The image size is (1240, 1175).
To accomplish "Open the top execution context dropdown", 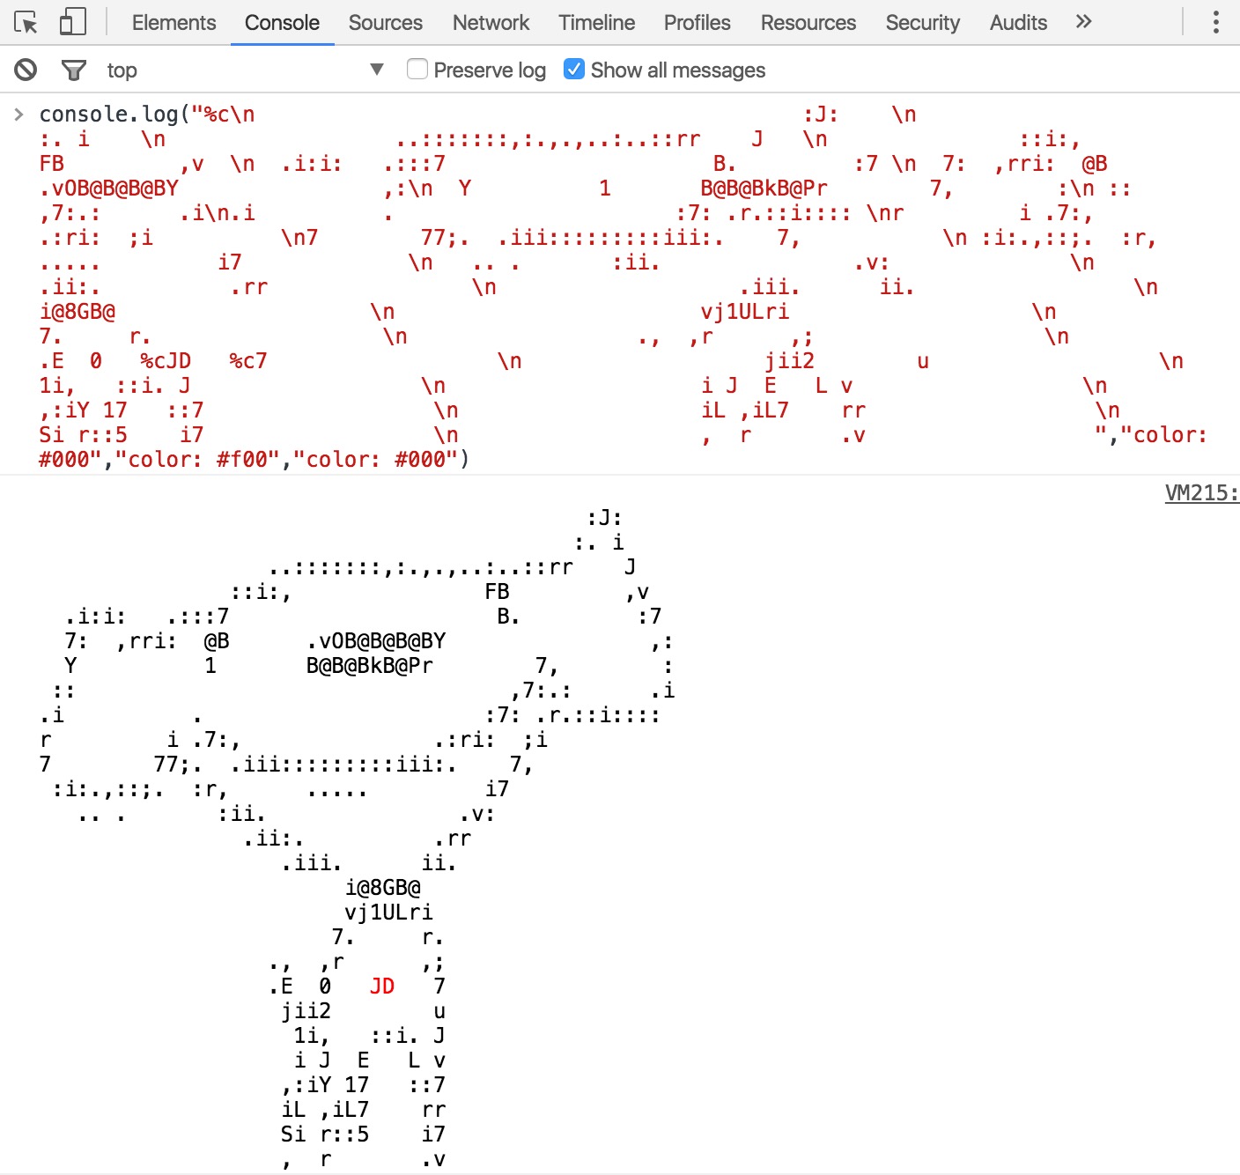I will [x=246, y=70].
